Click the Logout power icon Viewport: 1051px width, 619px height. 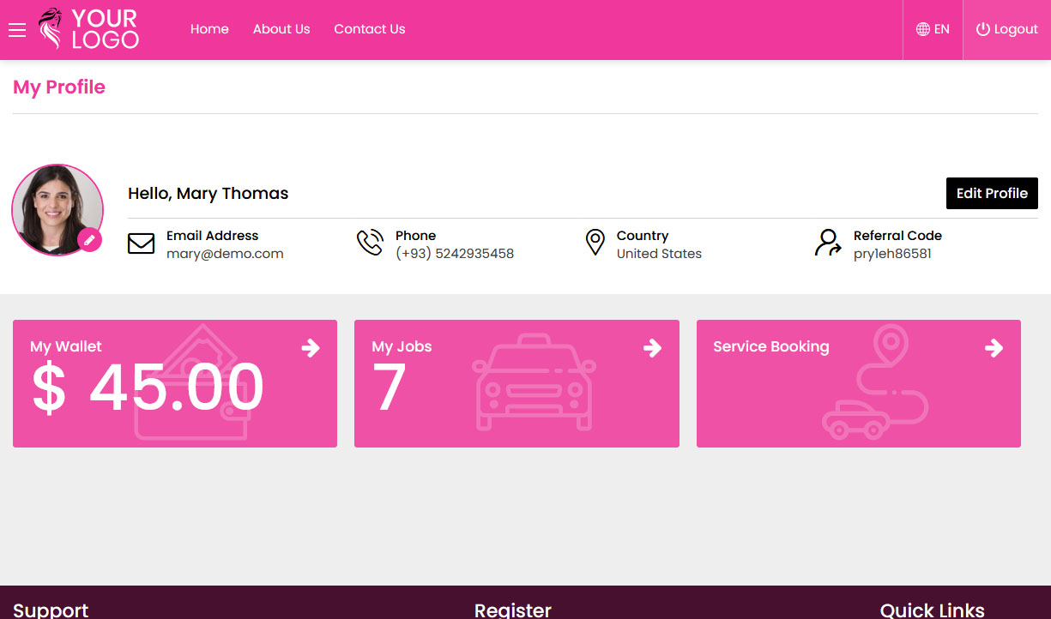983,29
